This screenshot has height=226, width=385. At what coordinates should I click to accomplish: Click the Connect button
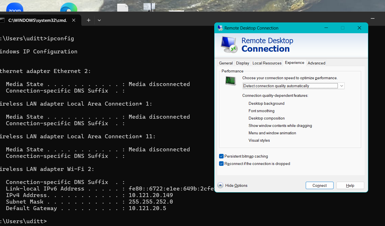point(320,185)
